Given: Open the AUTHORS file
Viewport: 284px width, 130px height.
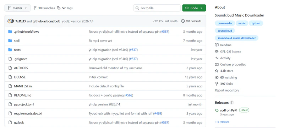Looking at the screenshot, I should point(21,68).
